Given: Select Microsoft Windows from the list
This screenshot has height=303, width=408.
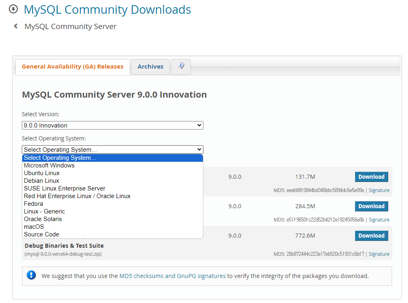Looking at the screenshot, I should 113,165.
